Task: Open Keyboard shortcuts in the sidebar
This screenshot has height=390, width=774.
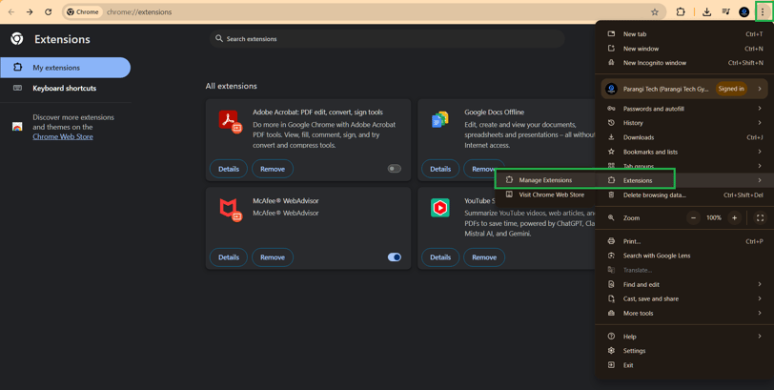Action: (65, 89)
